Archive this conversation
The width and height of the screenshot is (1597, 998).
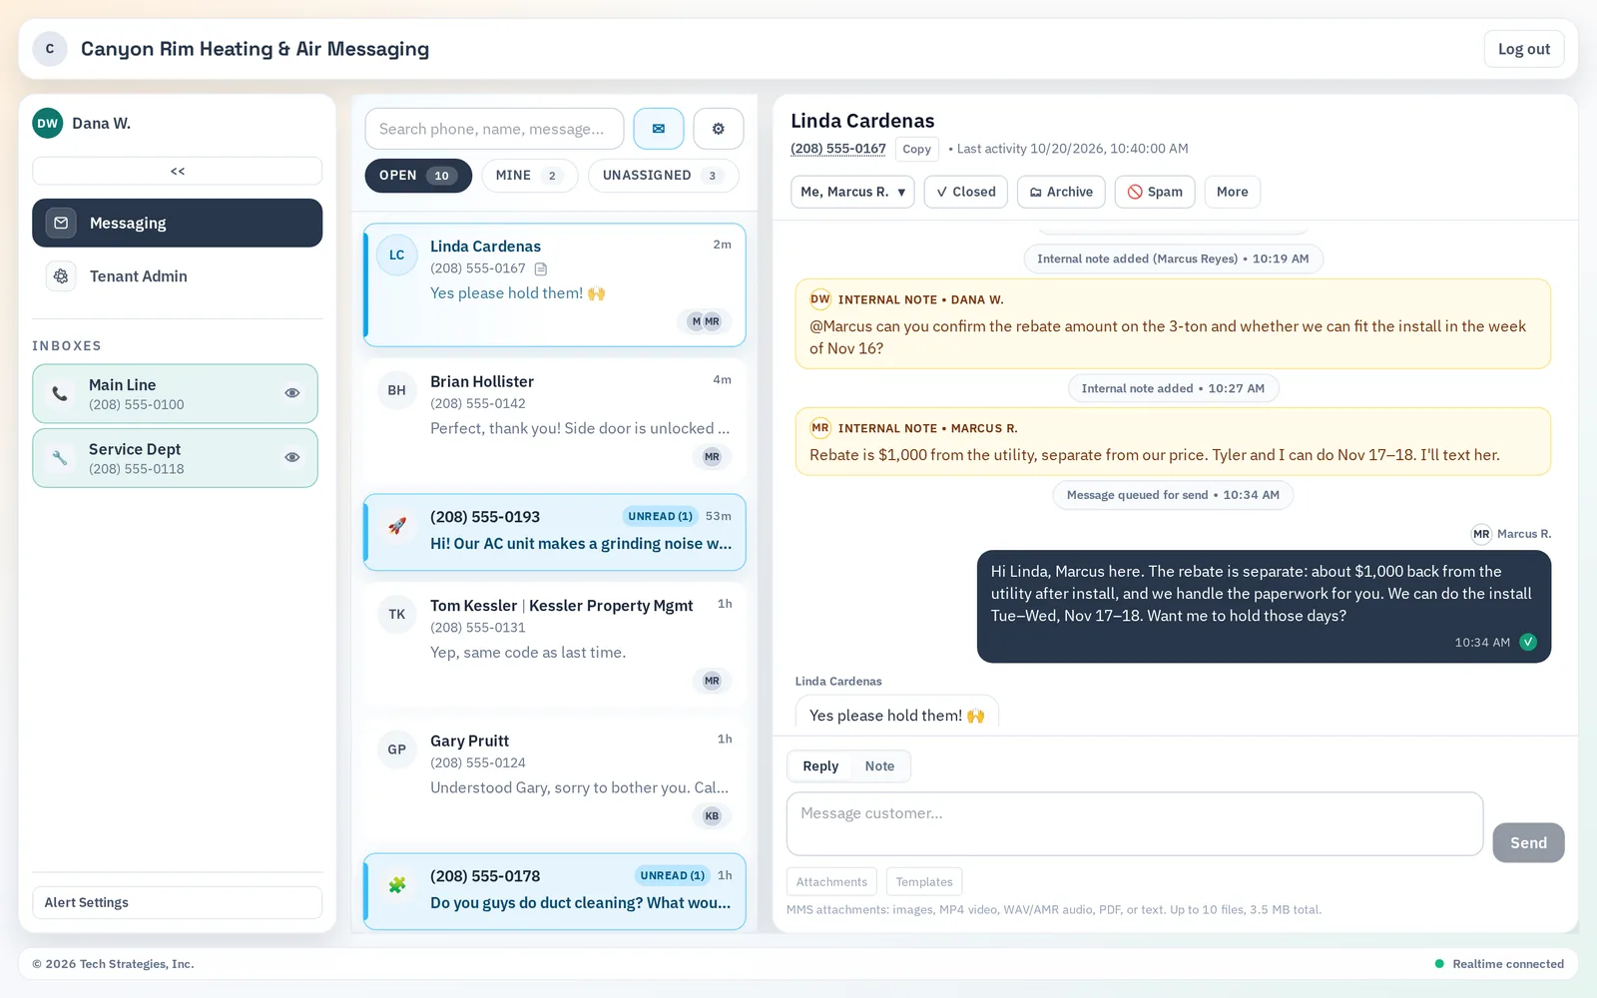[1061, 192]
